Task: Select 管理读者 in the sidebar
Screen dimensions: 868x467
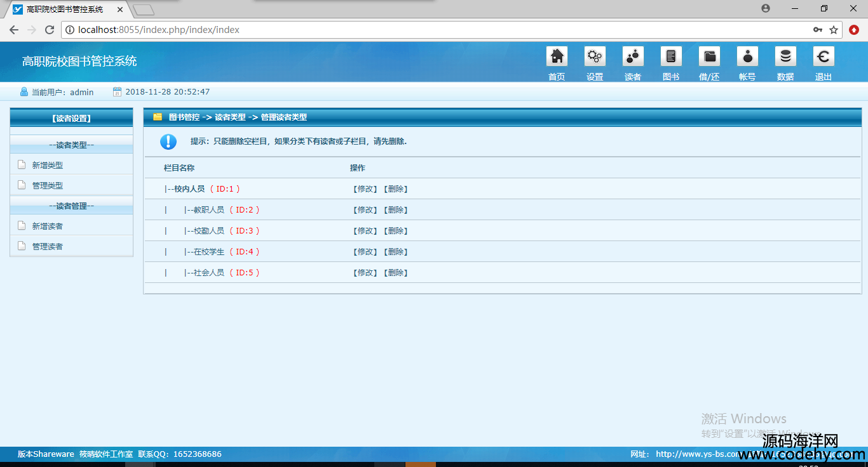Action: pos(48,246)
